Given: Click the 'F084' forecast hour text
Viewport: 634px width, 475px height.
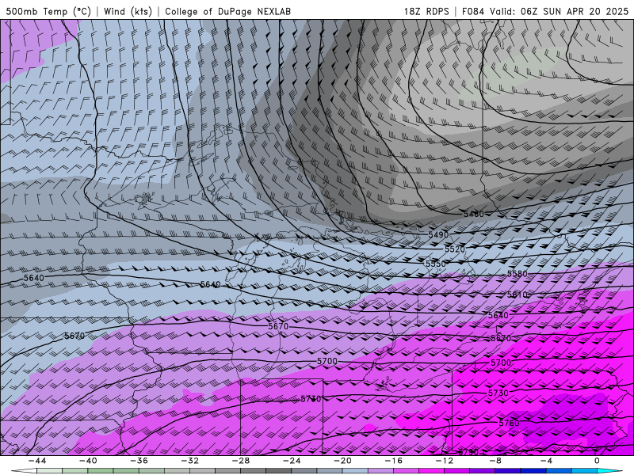Looking at the screenshot, I should click(x=472, y=11).
